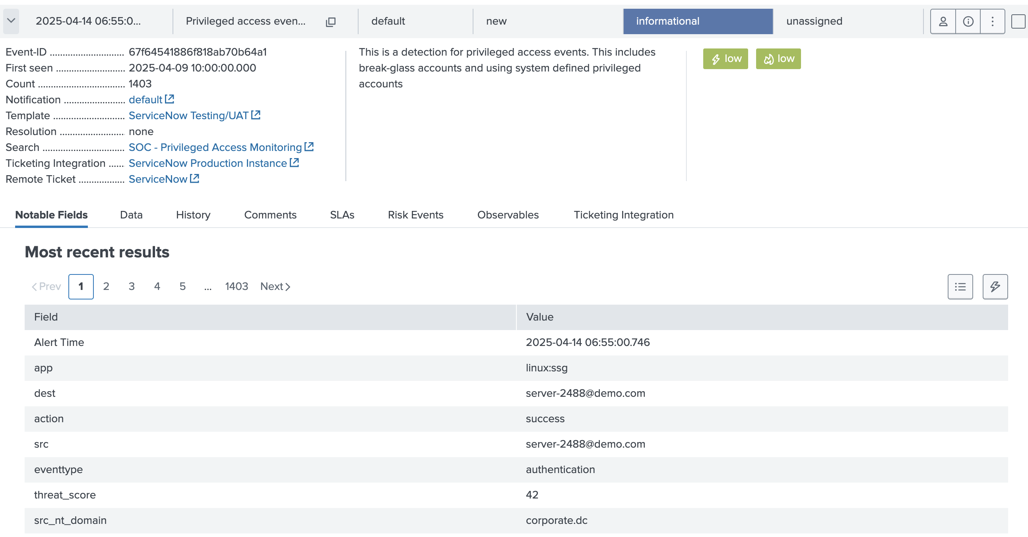Open the default notification link
1028x537 pixels.
(x=145, y=99)
